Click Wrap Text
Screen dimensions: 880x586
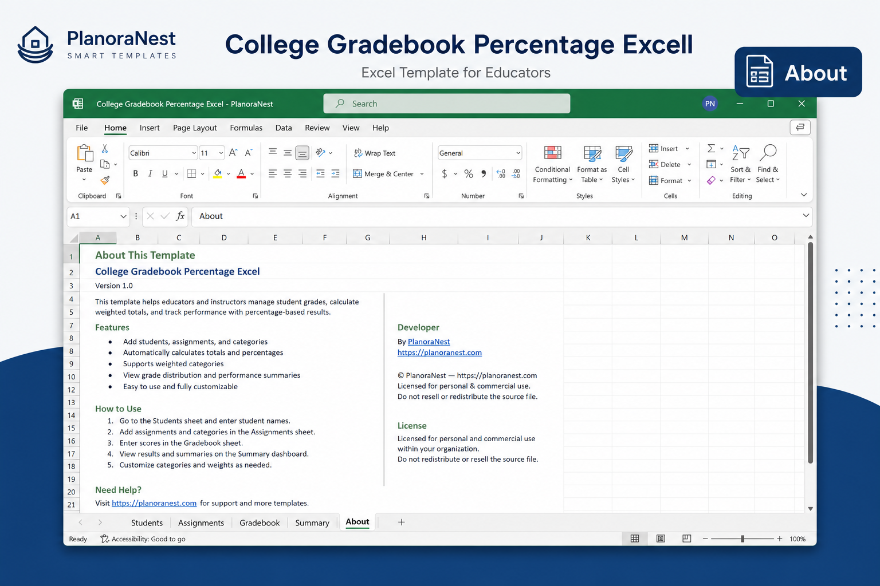click(375, 153)
